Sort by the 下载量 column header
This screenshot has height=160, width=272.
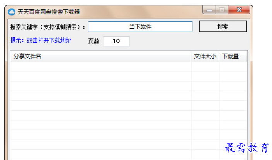(x=233, y=56)
